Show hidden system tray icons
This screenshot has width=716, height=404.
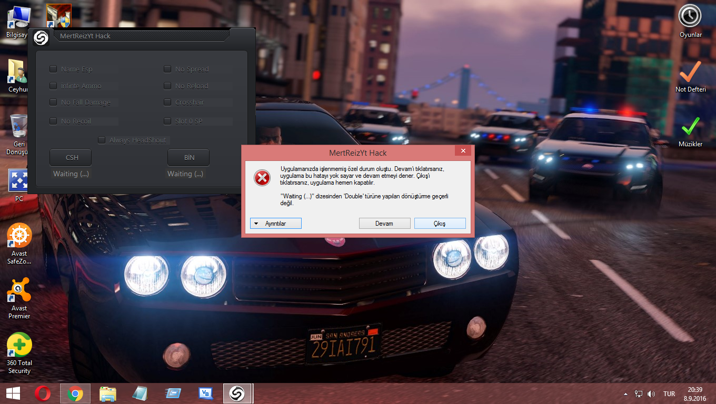click(x=625, y=394)
